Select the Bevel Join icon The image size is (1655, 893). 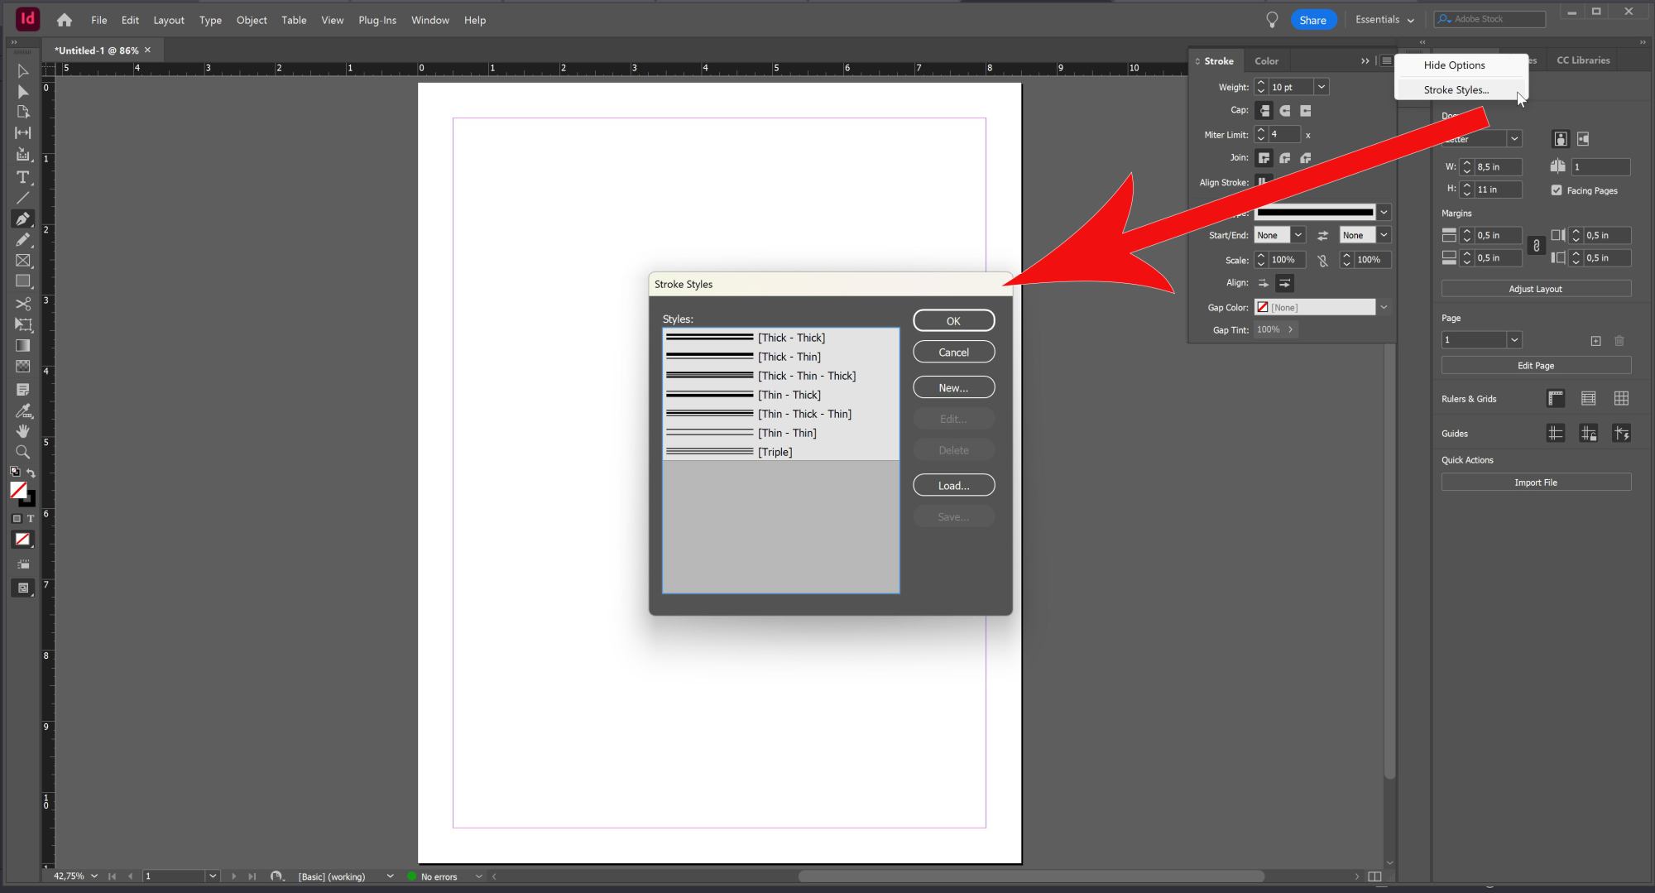pos(1306,158)
